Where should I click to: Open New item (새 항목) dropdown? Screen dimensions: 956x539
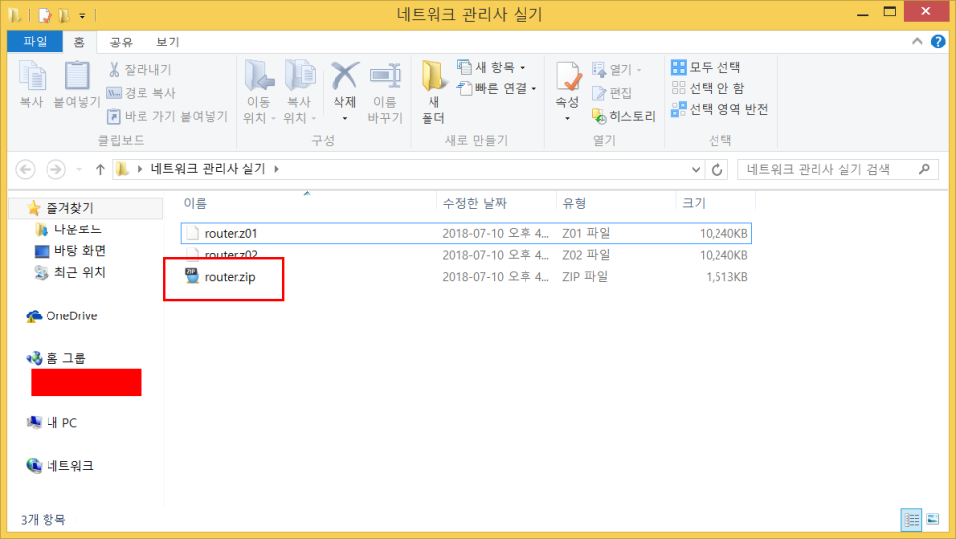tap(492, 67)
